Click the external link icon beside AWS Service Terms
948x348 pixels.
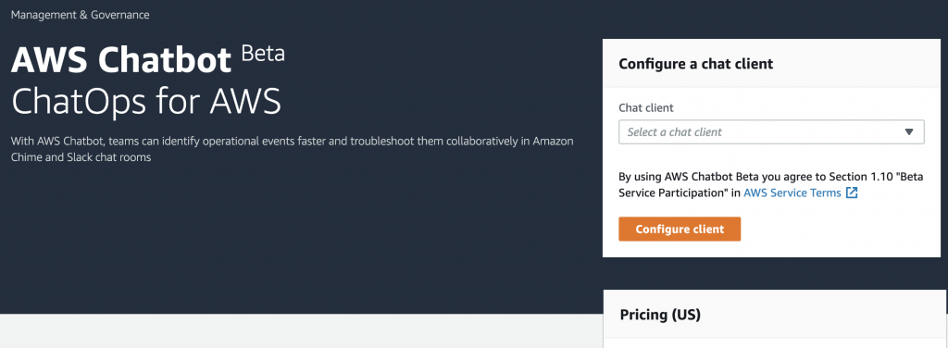point(852,193)
